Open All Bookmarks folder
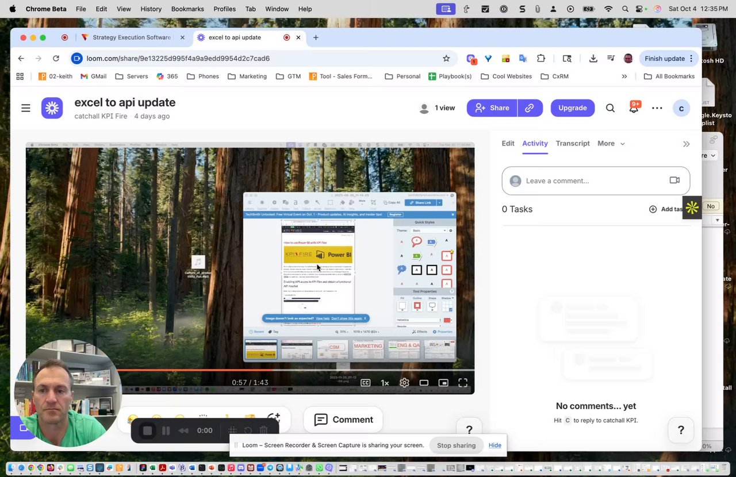Screen dimensions: 736x477 pyautogui.click(x=669, y=76)
